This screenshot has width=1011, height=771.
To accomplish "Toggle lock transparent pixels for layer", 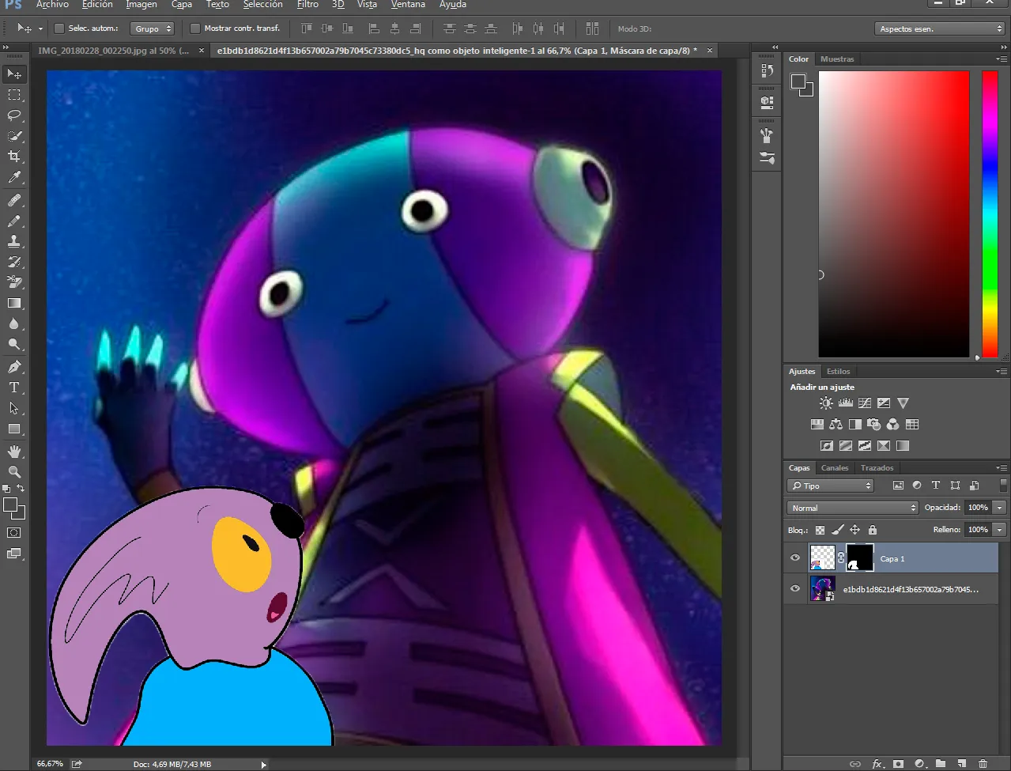I will 820,530.
